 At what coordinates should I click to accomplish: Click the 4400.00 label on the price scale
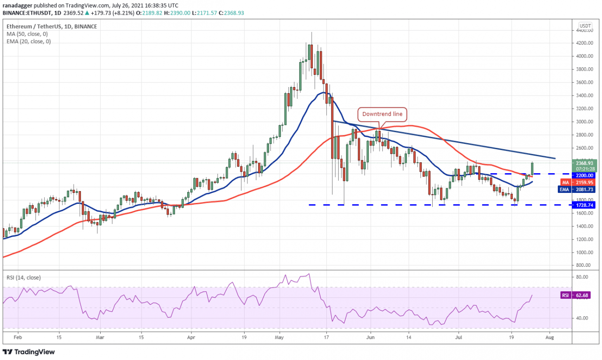(586, 30)
